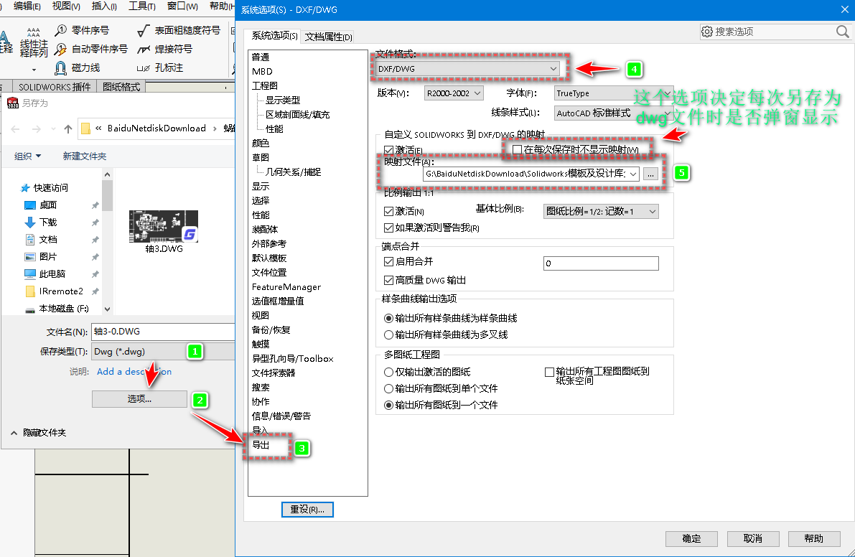Click the Linear Note Pattern (线性注释阵列) icon
This screenshot has height=557, width=855.
(x=34, y=33)
